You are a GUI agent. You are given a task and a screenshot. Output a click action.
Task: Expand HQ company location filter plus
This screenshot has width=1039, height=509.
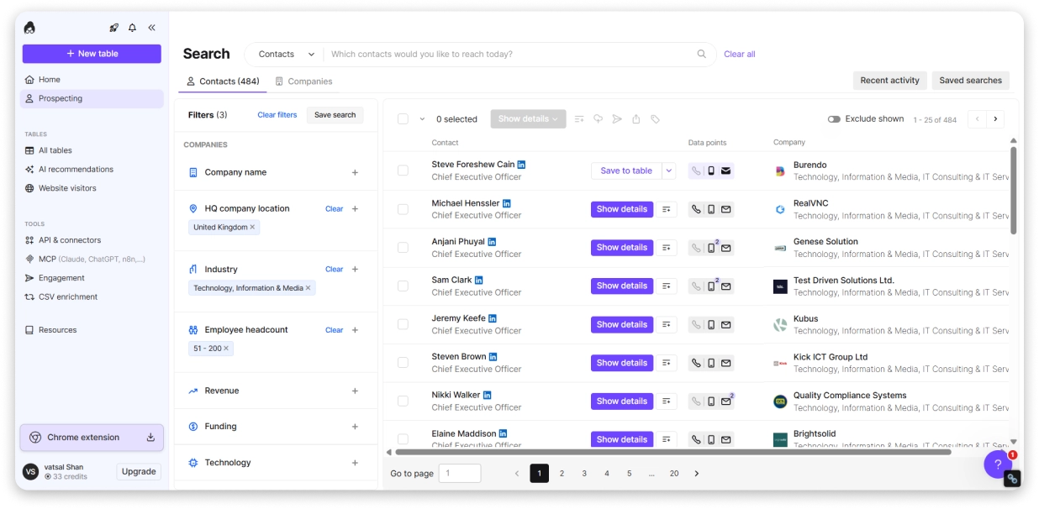(355, 208)
